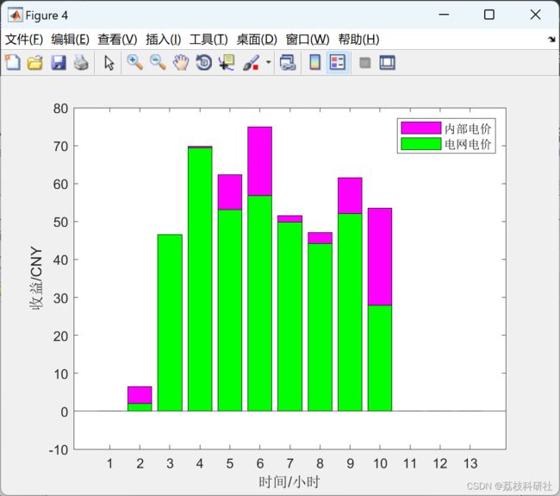Open the brush color dropdown arrow
The image size is (560, 496).
point(269,62)
